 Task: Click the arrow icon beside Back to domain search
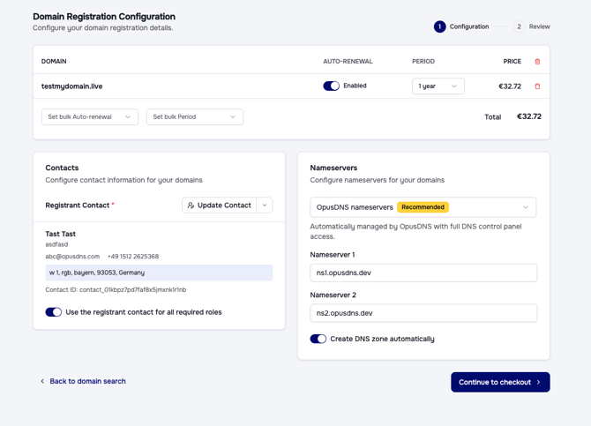point(42,381)
